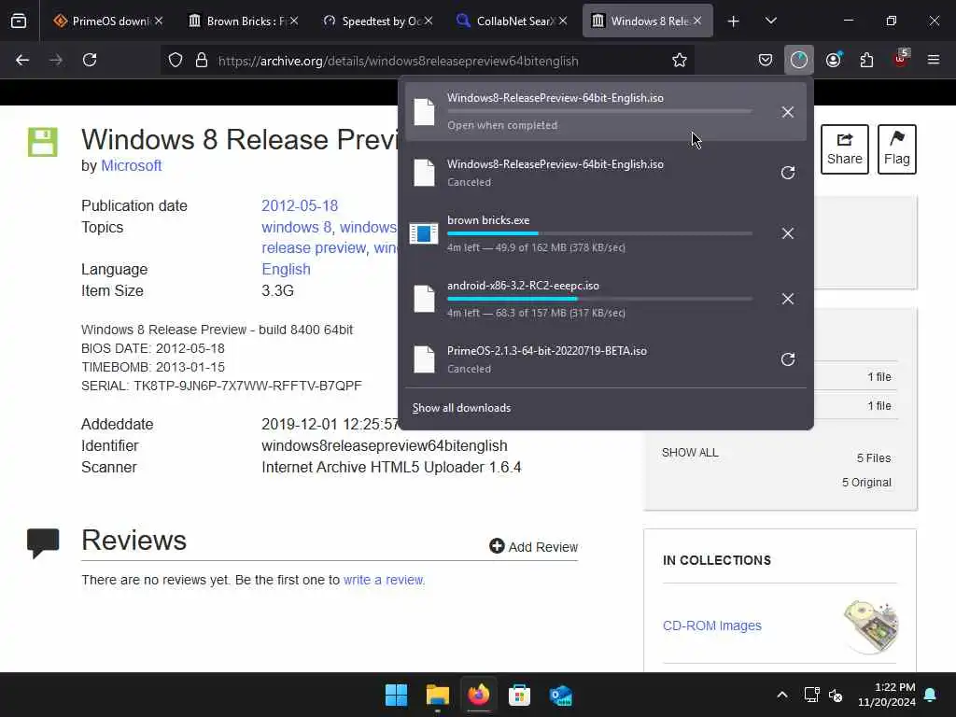Follow the write a review link
This screenshot has width=956, height=717.
(x=384, y=580)
